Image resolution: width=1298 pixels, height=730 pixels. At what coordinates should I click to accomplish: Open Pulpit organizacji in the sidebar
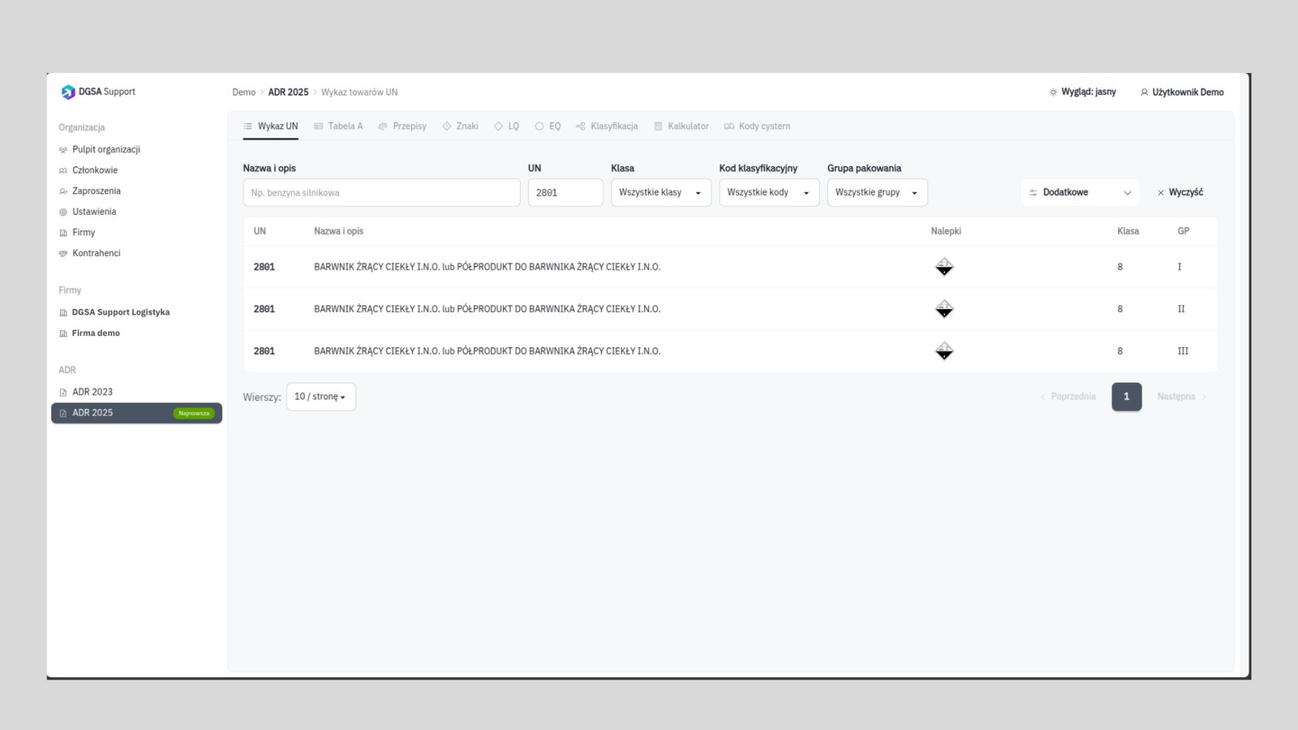coord(136,149)
